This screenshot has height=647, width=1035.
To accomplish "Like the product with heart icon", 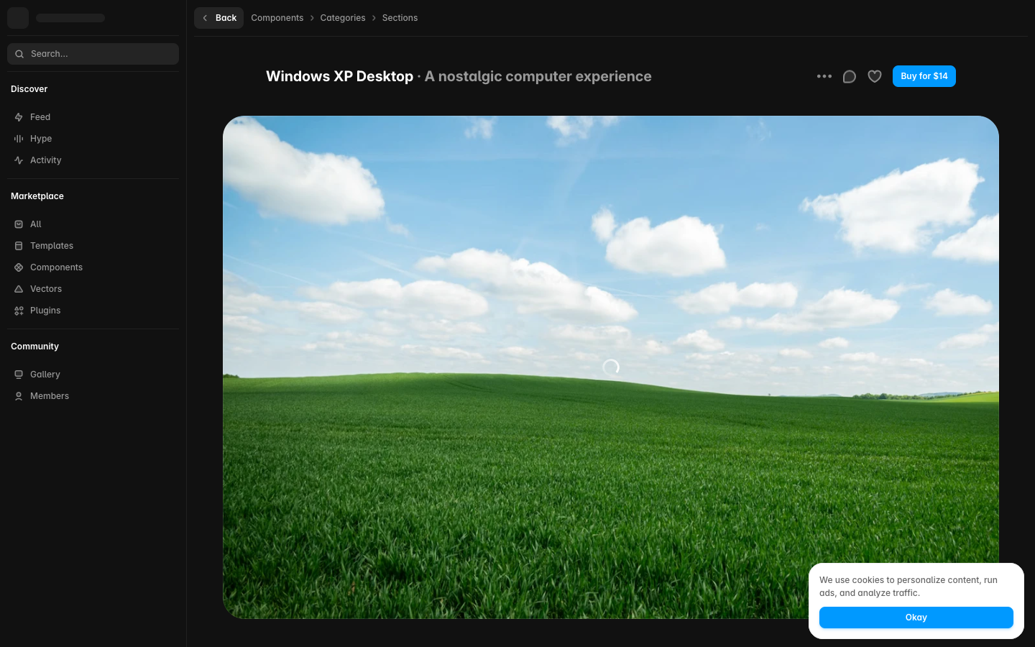I will click(x=875, y=76).
